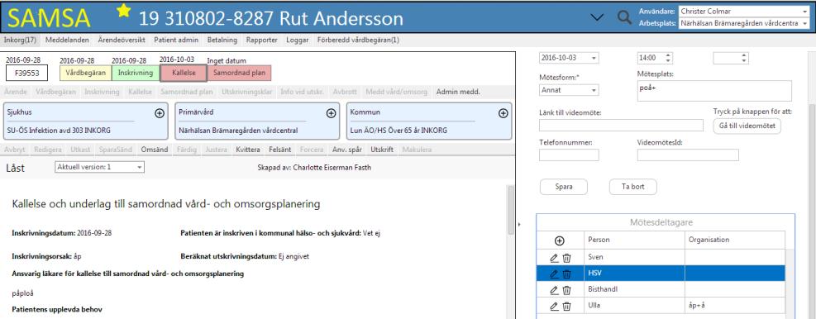Viewport: 816px width, 319px height.
Task: Collapse the side panel splitter arrow
Action: coord(519,224)
